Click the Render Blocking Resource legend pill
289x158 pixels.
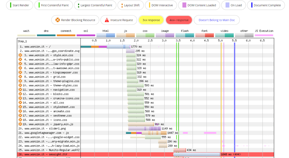point(75,20)
